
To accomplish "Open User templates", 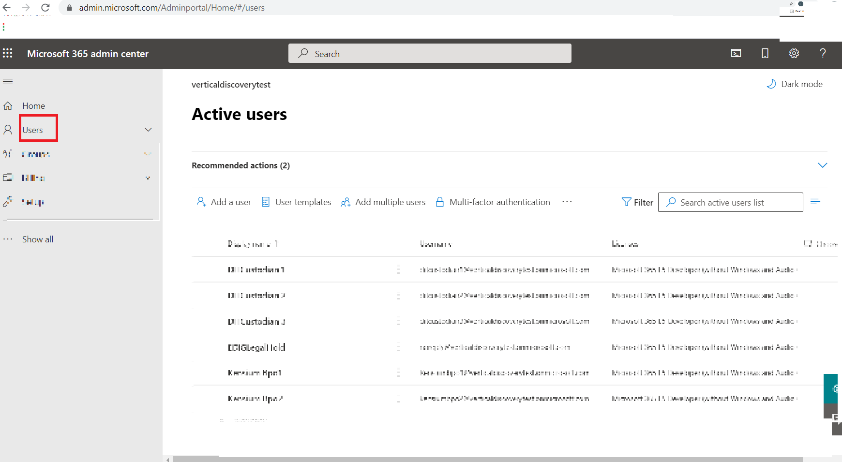I will point(296,202).
